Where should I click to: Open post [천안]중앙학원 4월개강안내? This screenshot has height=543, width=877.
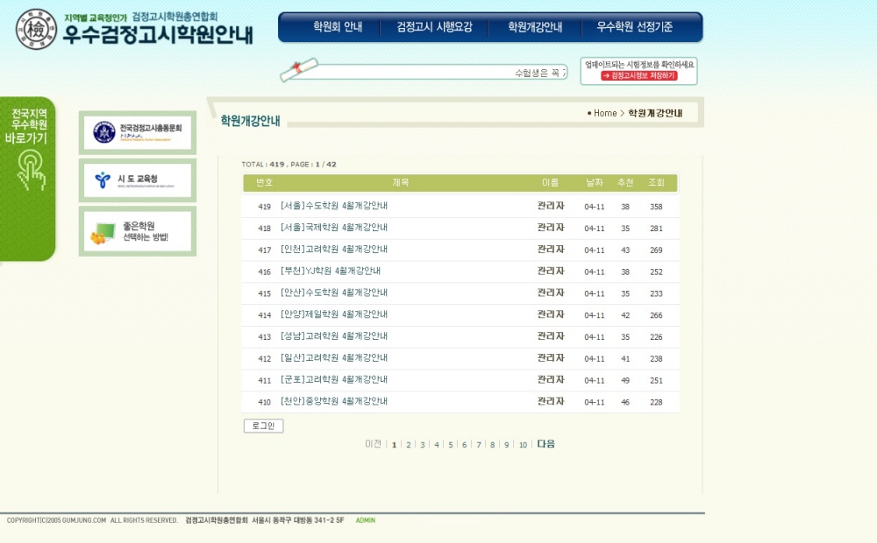click(333, 401)
